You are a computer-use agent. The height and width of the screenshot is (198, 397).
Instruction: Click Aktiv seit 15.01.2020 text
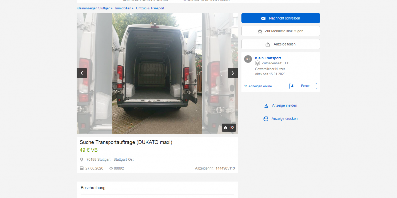pyautogui.click(x=270, y=74)
